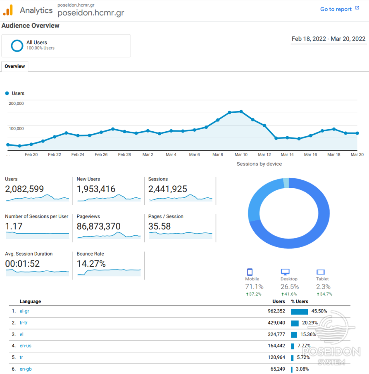Select the Tablet device icon in the legend
Image resolution: width=369 pixels, height=374 pixels.
tap(321, 272)
